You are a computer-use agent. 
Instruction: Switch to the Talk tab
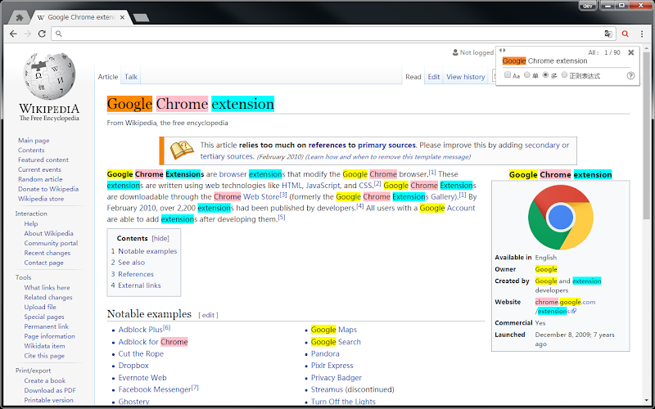coord(131,77)
